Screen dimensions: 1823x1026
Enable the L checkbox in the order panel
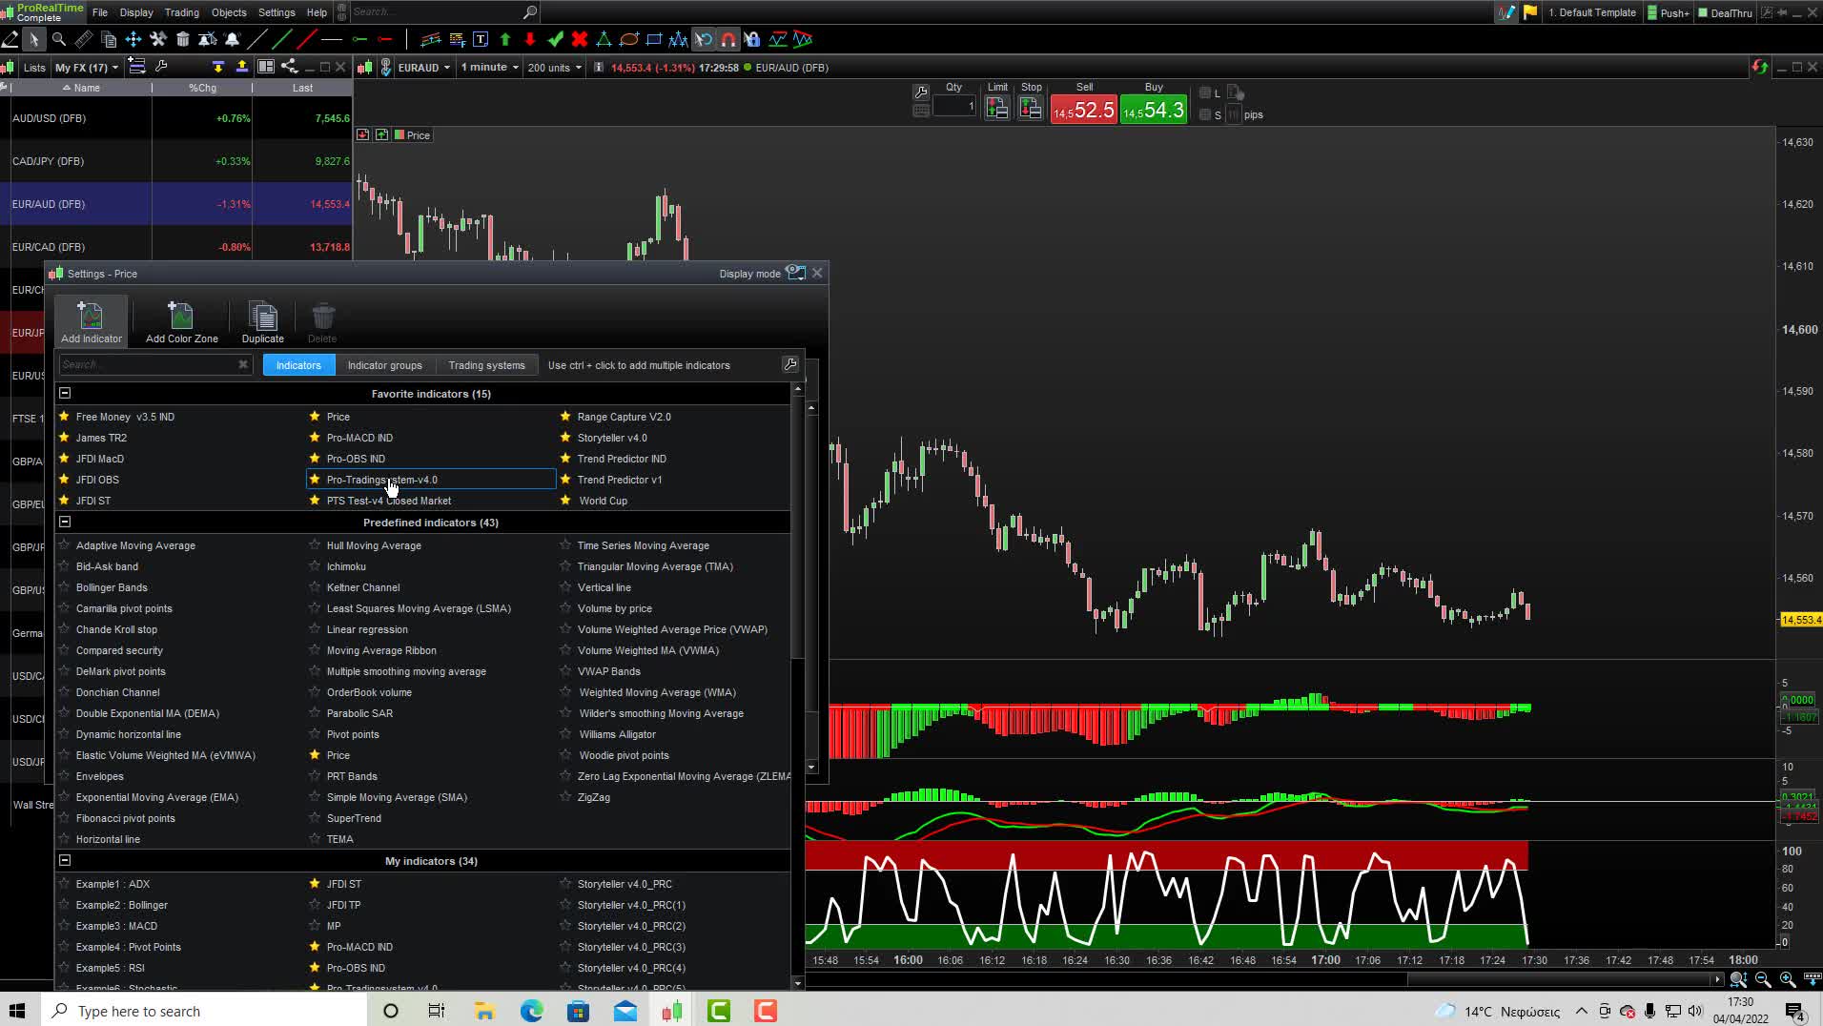1204,92
